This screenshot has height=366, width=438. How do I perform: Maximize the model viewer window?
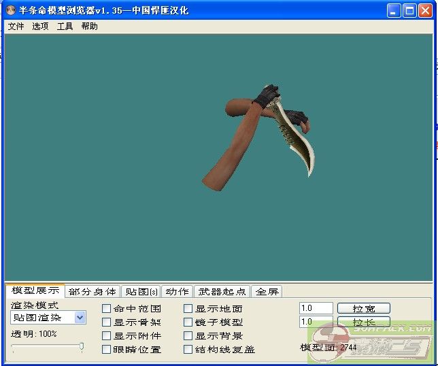tap(409, 11)
